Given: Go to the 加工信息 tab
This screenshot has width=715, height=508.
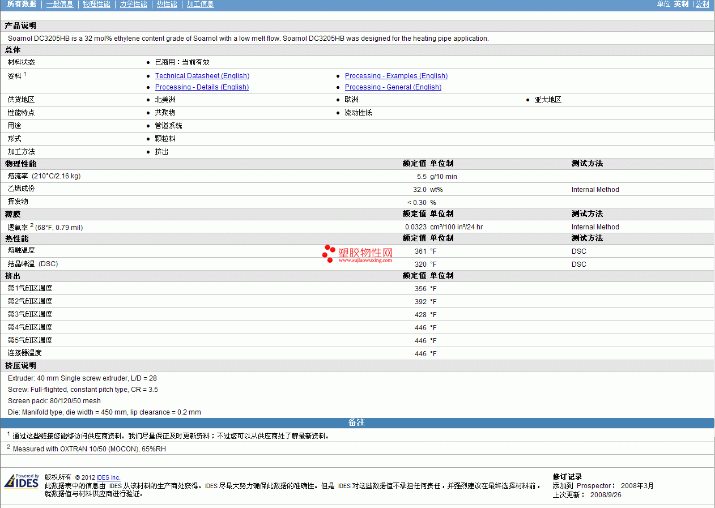Looking at the screenshot, I should pos(200,4).
